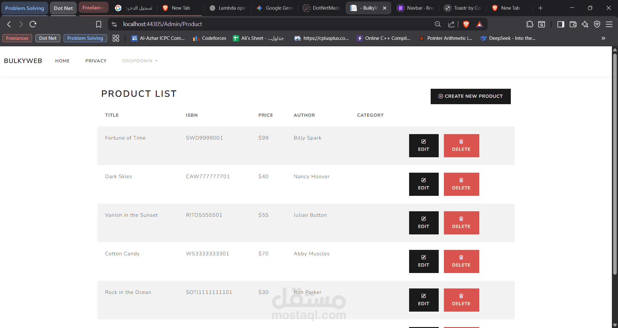Edit the Fortune of Time product
Screen dimensions: 618x328
[424, 146]
